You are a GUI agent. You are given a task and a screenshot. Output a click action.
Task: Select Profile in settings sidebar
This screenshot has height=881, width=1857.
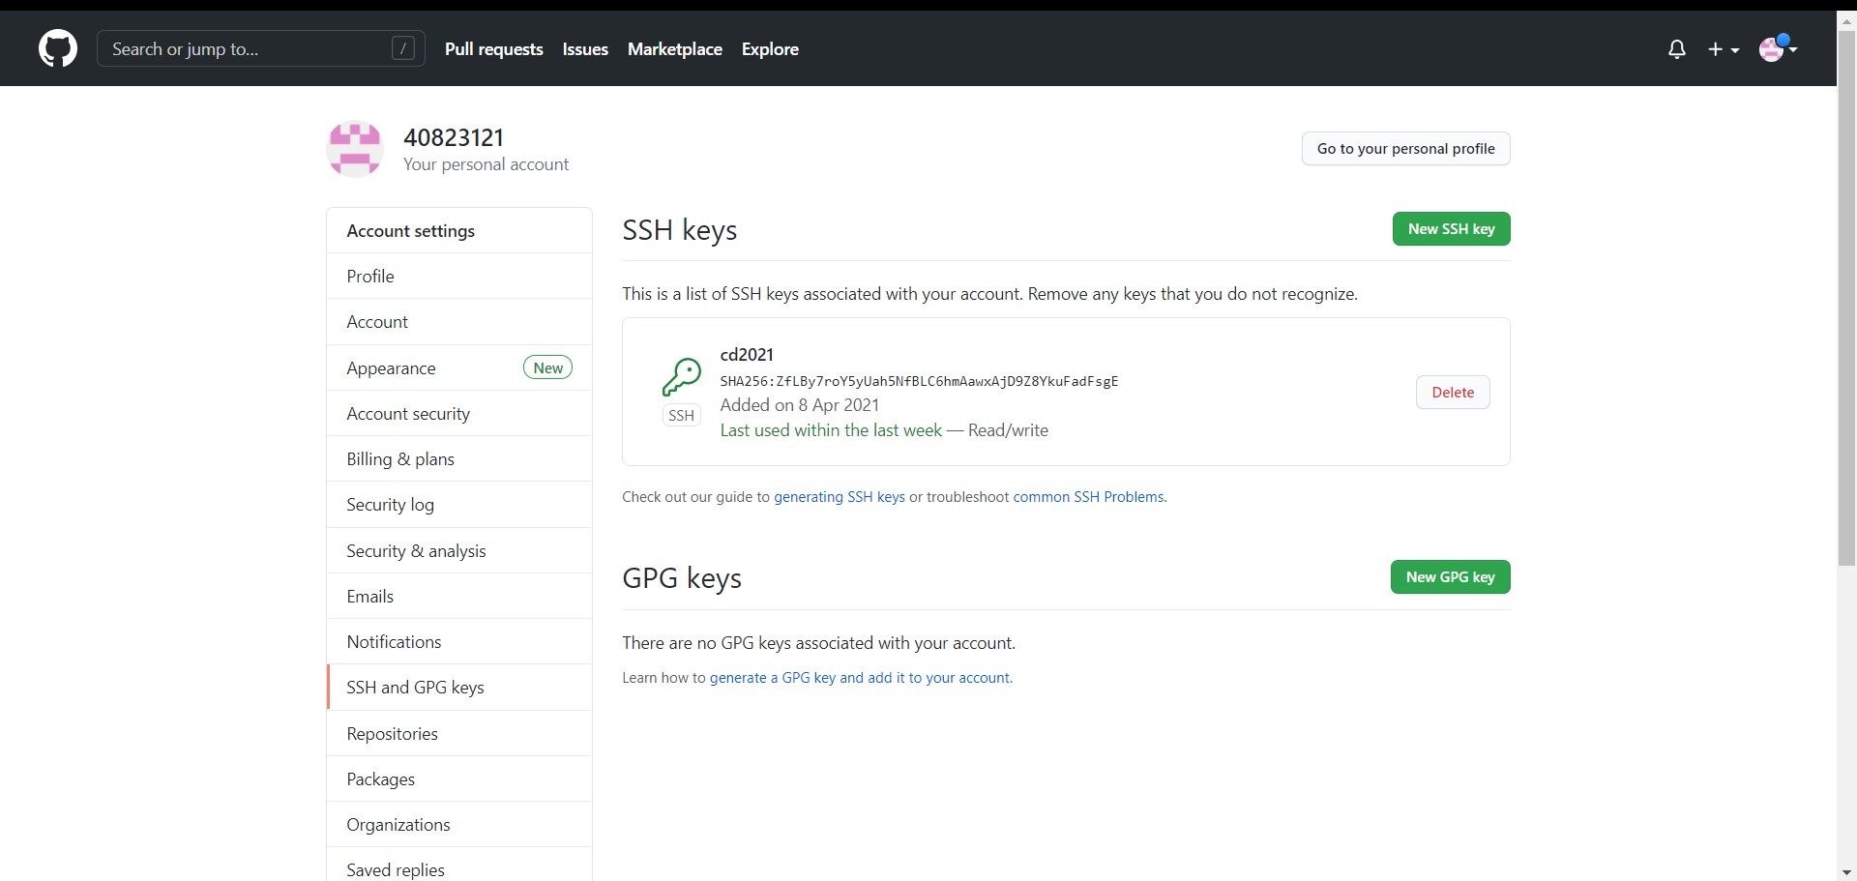[459, 277]
